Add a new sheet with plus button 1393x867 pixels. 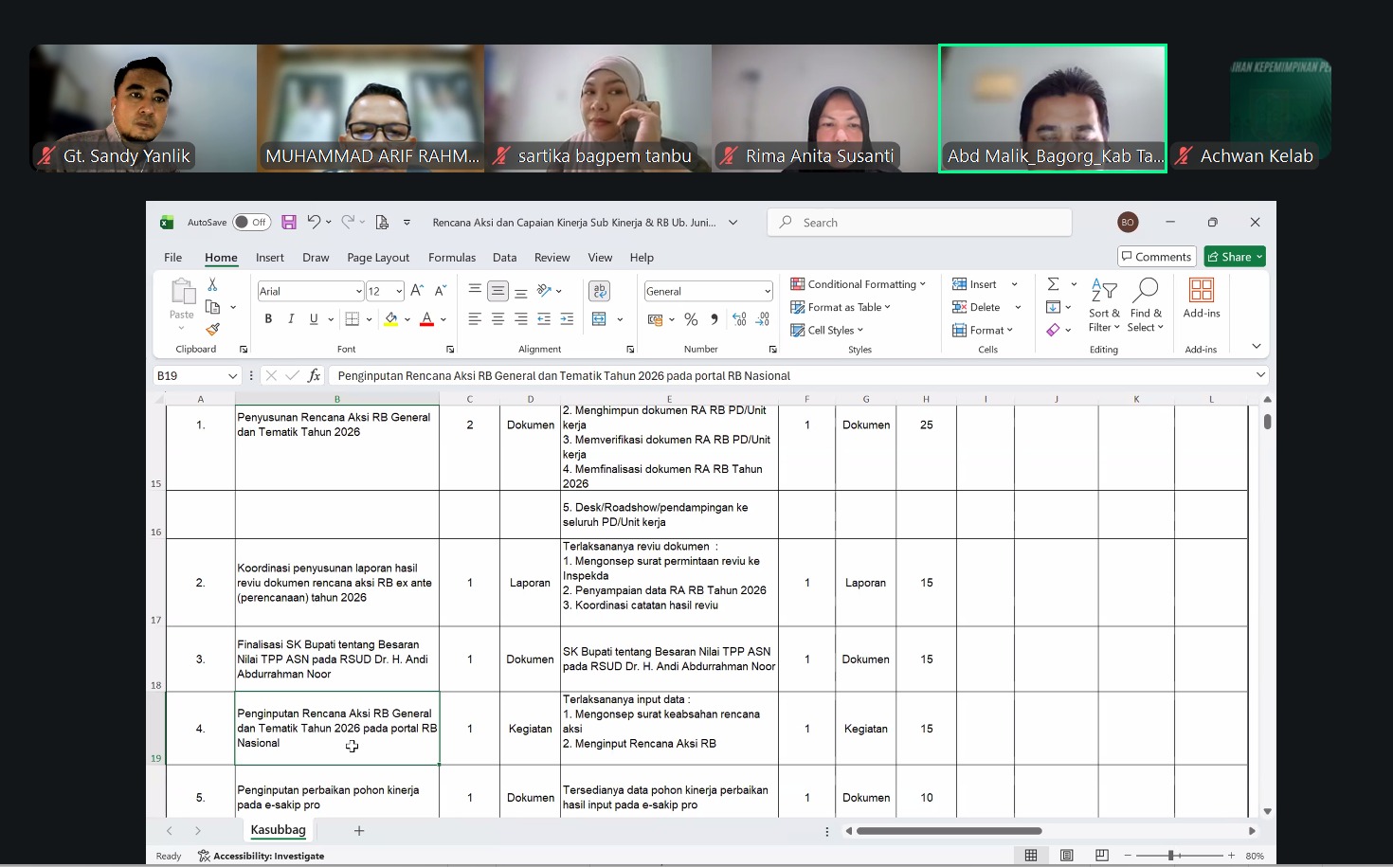(x=359, y=831)
